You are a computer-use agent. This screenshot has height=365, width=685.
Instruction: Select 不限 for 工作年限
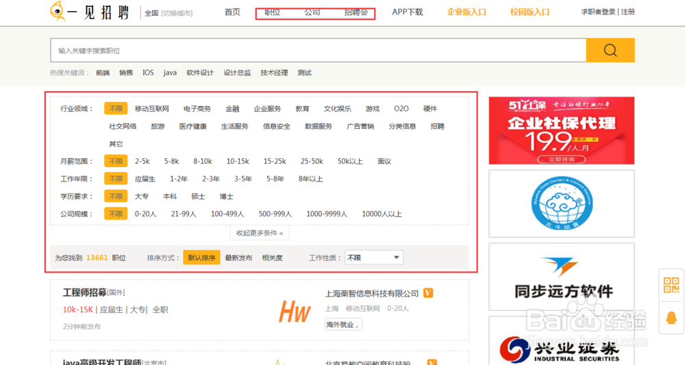point(116,179)
